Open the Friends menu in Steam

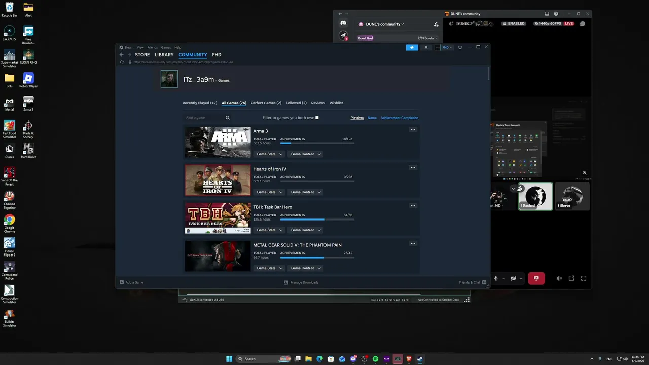pos(152,47)
